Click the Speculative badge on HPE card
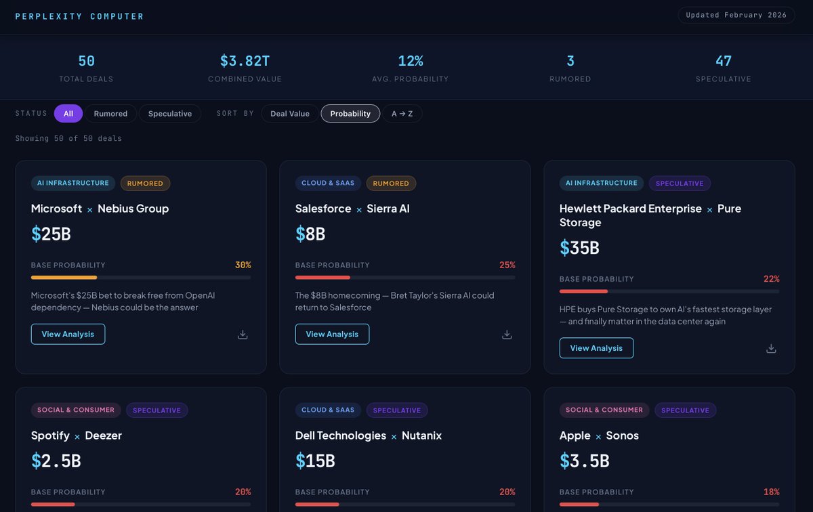This screenshot has width=813, height=512. tap(680, 184)
